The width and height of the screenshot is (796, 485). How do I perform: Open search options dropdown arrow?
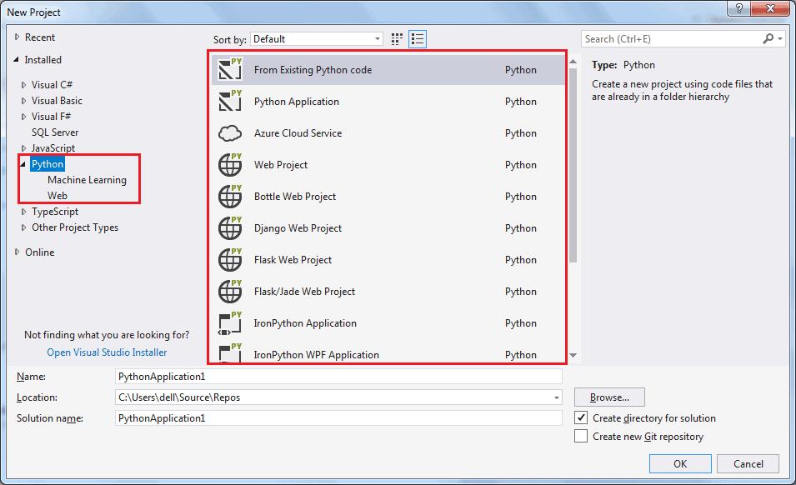[780, 38]
